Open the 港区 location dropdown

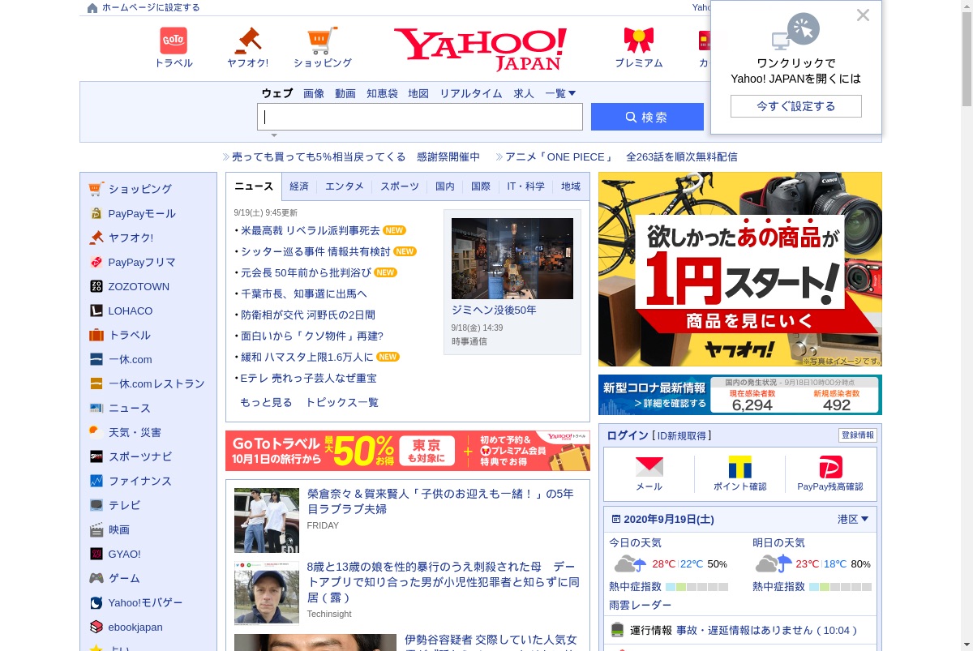click(853, 519)
